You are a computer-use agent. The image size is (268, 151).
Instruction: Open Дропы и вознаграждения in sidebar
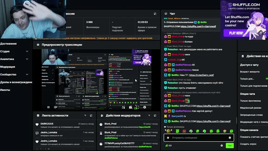coord(16,82)
